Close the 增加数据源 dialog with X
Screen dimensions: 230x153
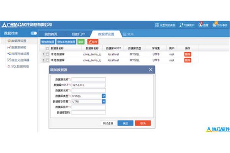coord(151,70)
